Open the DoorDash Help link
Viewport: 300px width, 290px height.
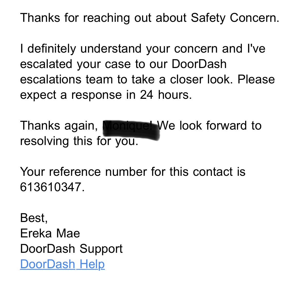coord(62,264)
